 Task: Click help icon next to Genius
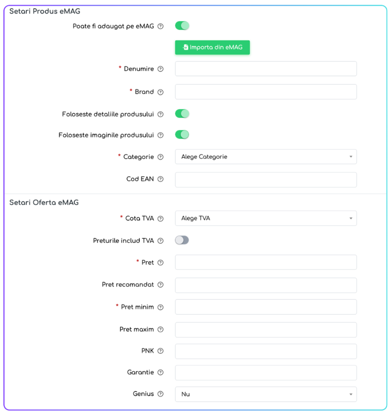(x=160, y=394)
